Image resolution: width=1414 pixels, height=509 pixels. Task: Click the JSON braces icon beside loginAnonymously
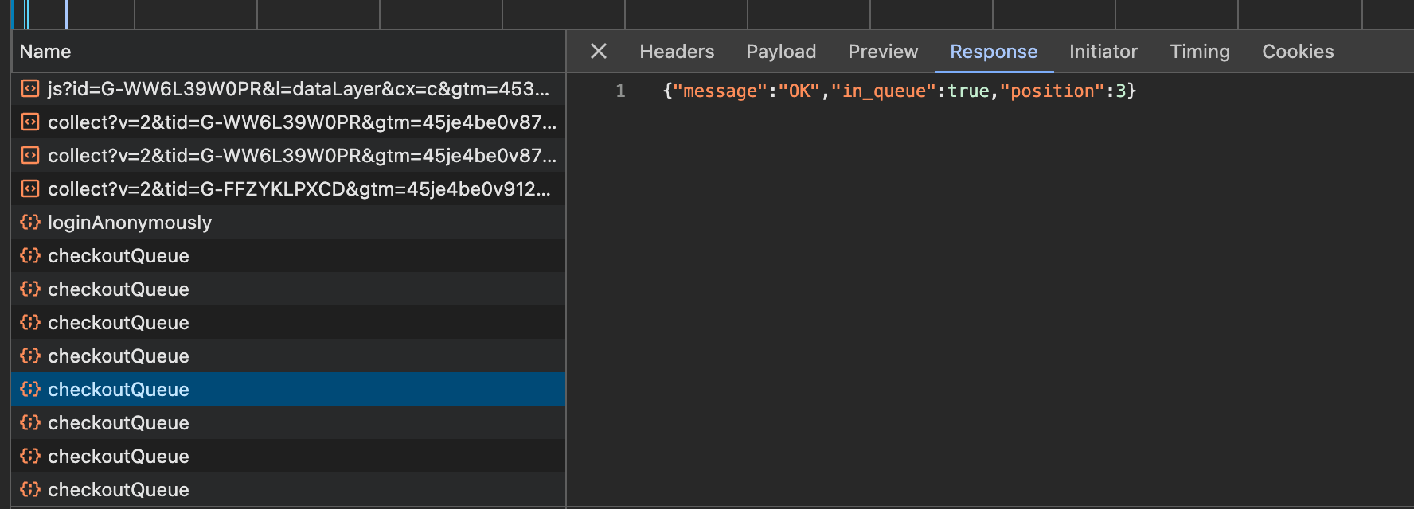(x=30, y=222)
